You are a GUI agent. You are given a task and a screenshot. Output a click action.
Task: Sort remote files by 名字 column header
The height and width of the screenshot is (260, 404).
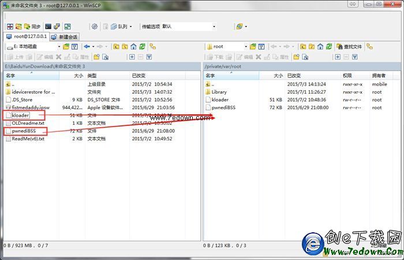pyautogui.click(x=231, y=76)
